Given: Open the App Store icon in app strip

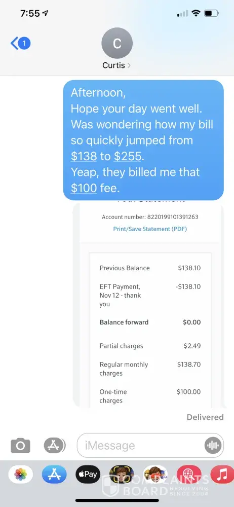Looking at the screenshot, I should pos(54,475).
